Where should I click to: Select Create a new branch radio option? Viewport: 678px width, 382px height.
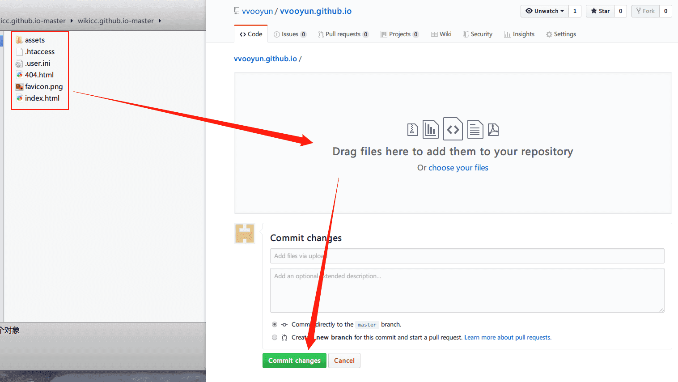[x=275, y=337]
